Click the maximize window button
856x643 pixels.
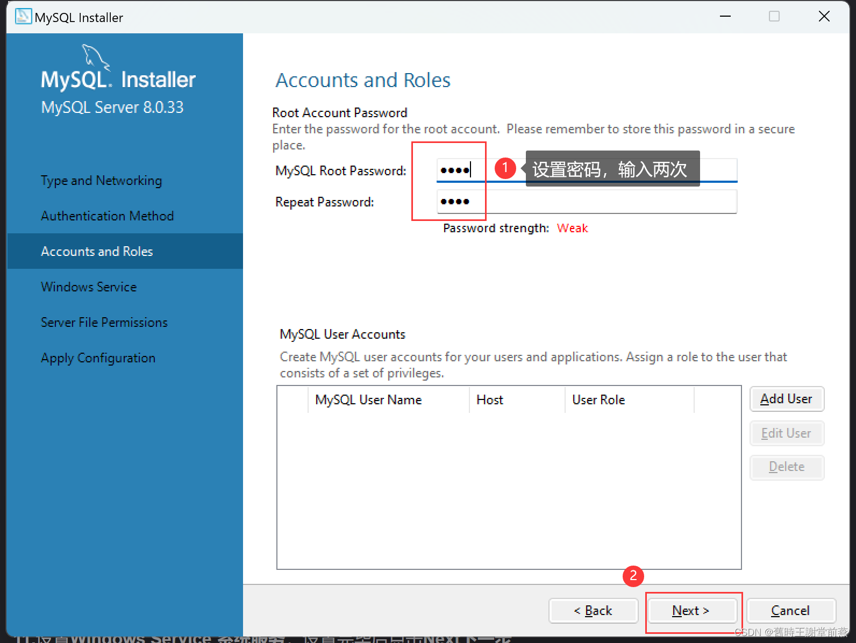coord(774,17)
